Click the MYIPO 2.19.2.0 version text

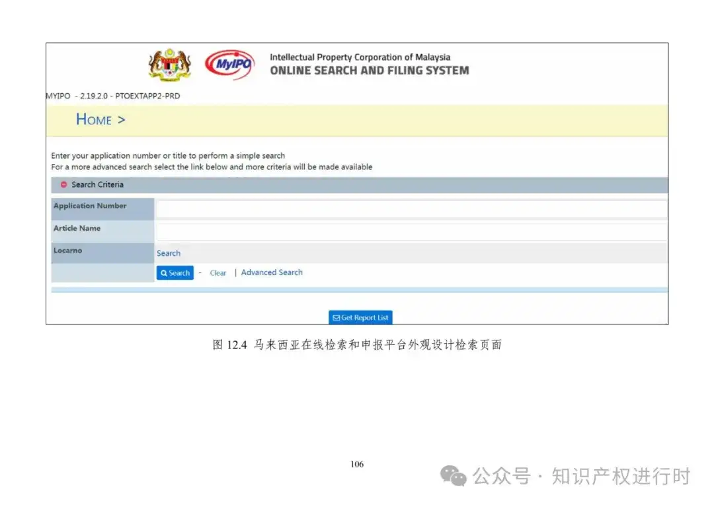pyautogui.click(x=113, y=96)
